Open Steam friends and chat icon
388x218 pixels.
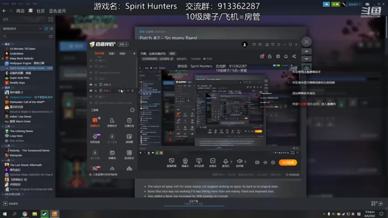point(381,203)
